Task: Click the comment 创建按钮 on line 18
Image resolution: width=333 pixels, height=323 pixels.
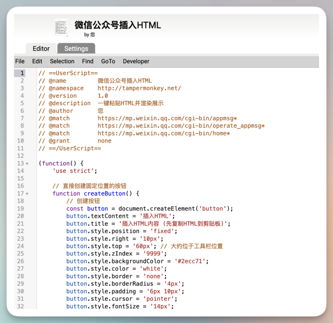Action: 88,201
